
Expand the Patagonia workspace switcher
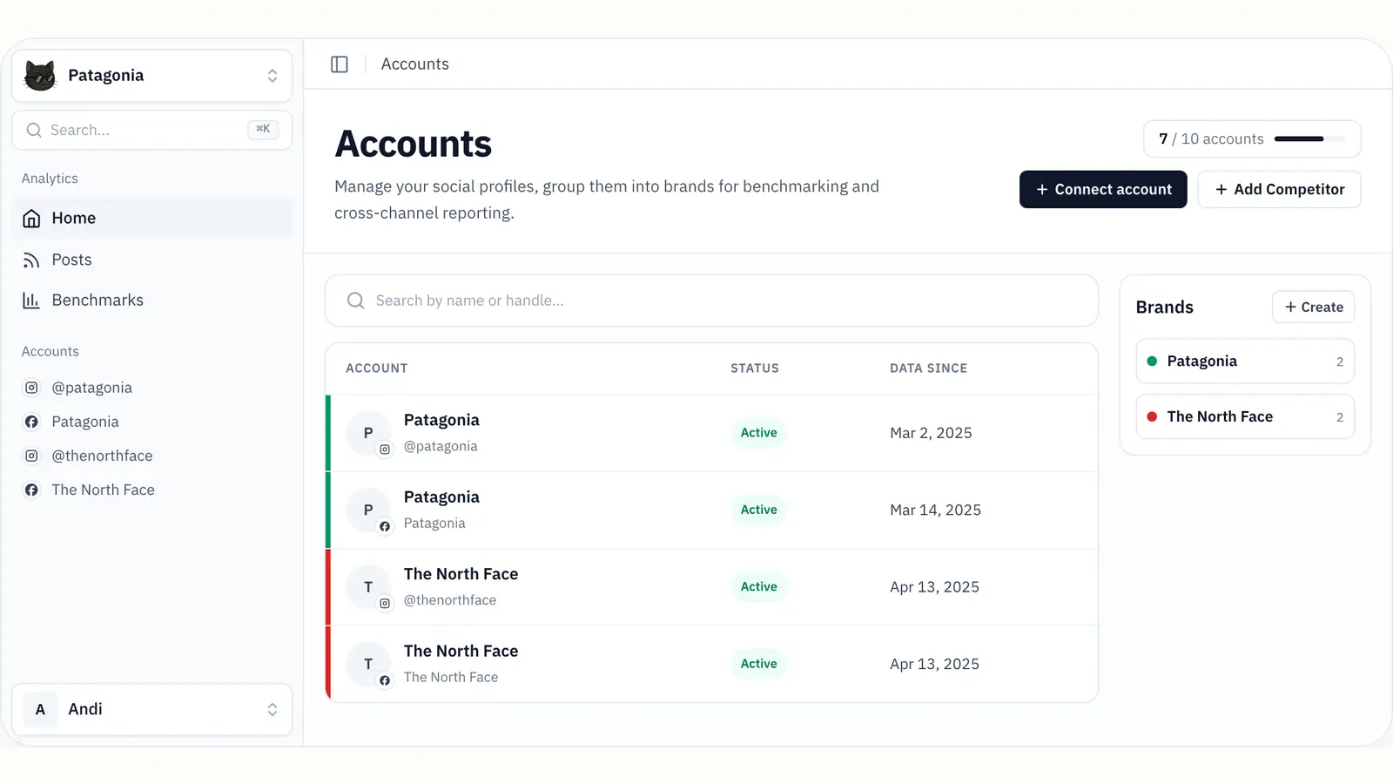273,76
